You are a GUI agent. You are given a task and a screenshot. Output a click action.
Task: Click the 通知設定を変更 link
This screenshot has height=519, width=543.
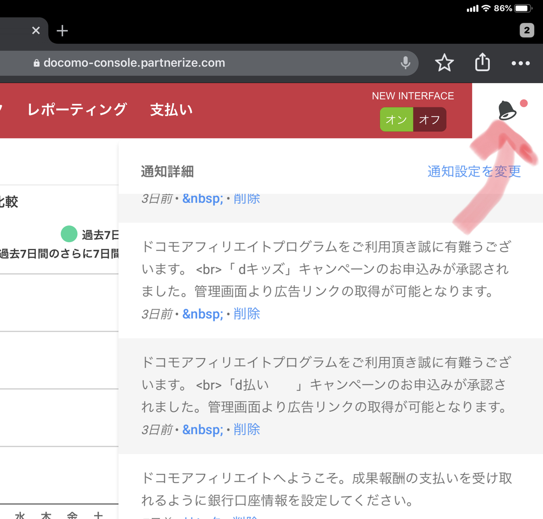[474, 171]
